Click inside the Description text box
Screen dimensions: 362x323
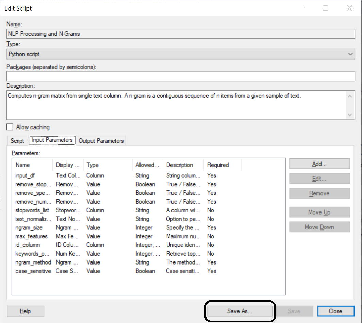tap(177, 105)
